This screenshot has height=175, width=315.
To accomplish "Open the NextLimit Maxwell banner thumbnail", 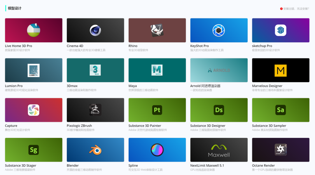I will (x=219, y=150).
